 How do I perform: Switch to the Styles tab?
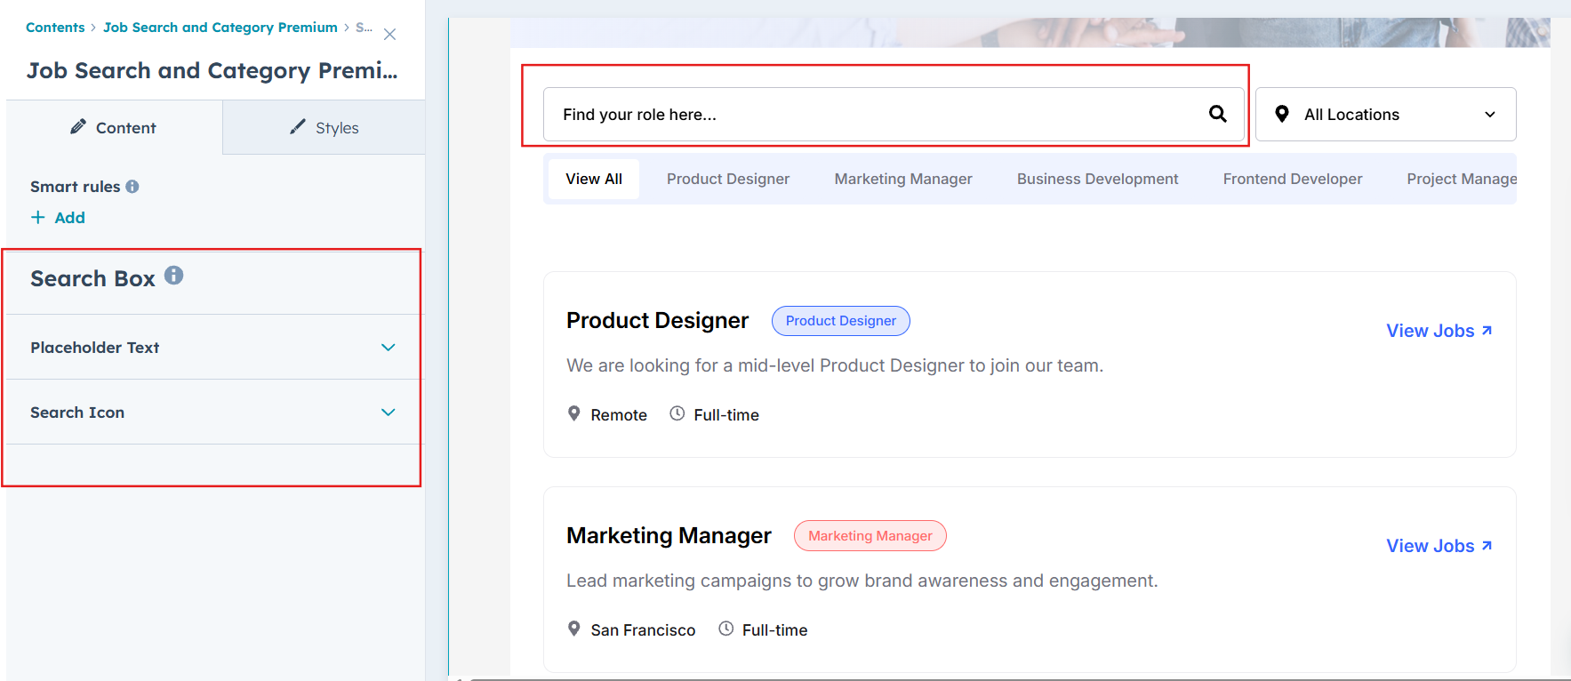tap(325, 128)
